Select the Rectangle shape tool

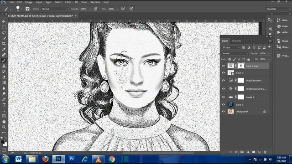pos(4,116)
